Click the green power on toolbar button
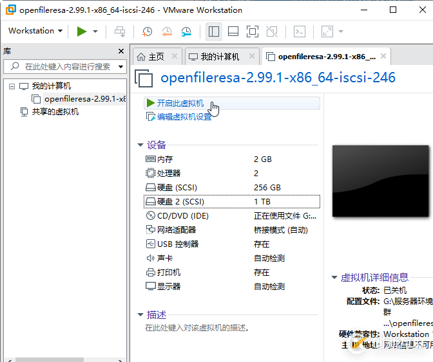Screen dimensions: 433x362 82,31
